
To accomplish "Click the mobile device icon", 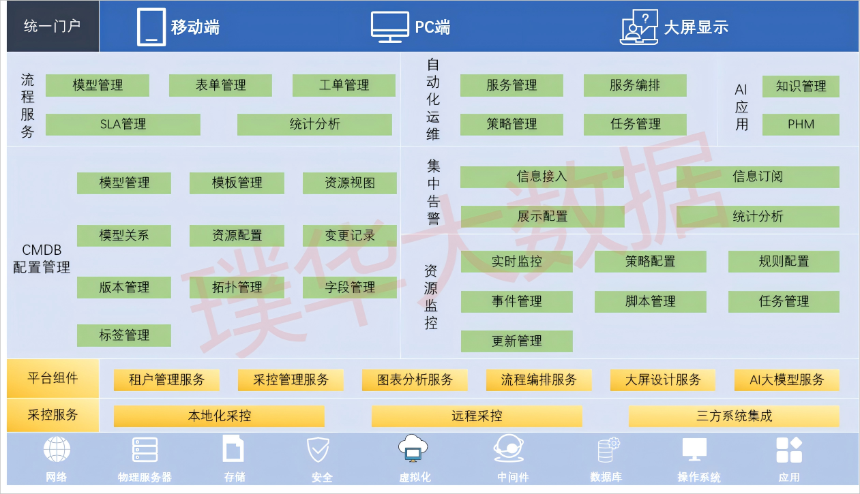I will (151, 27).
